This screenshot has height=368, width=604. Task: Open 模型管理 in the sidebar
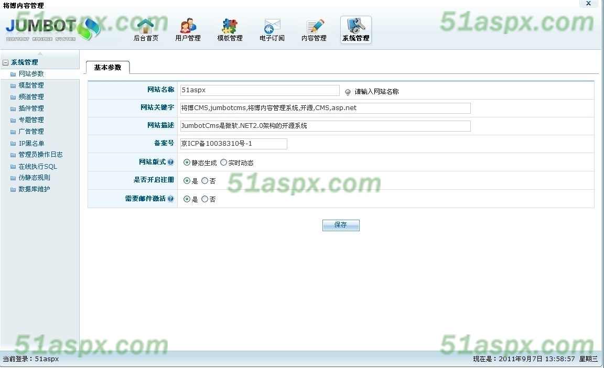coord(31,85)
